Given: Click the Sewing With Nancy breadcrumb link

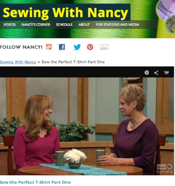Looking at the screenshot, I should 18,62.
